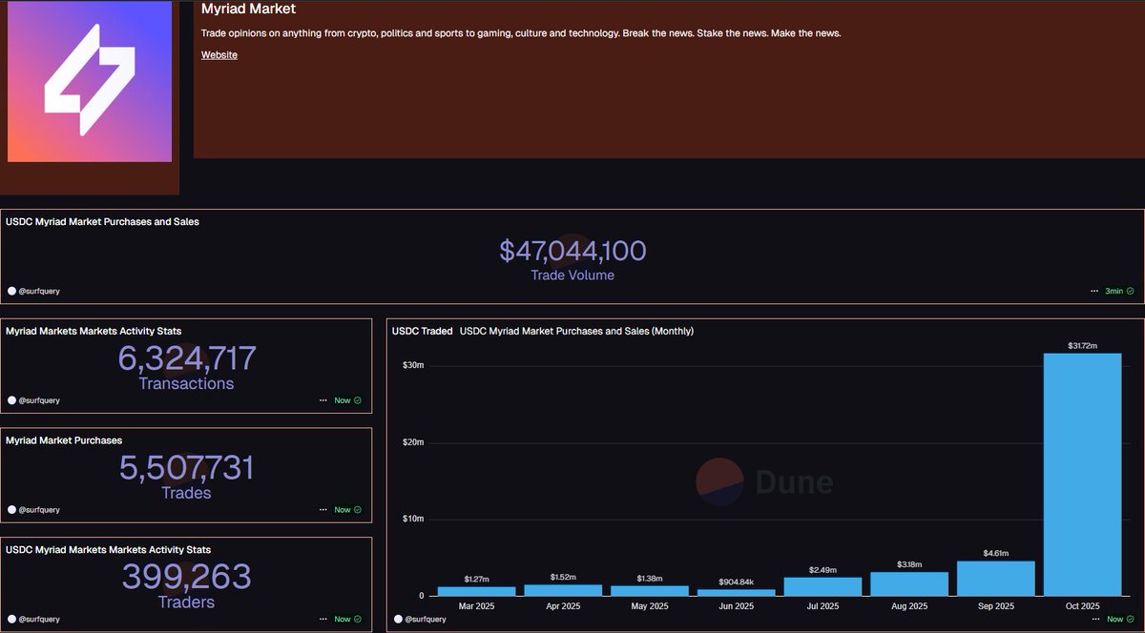The width and height of the screenshot is (1145, 633).
Task: Click the Jun 2025 x-axis label
Action: point(737,606)
